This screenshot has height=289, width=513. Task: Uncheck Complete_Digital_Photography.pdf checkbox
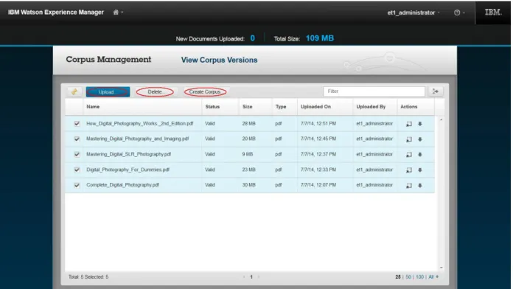(x=77, y=185)
